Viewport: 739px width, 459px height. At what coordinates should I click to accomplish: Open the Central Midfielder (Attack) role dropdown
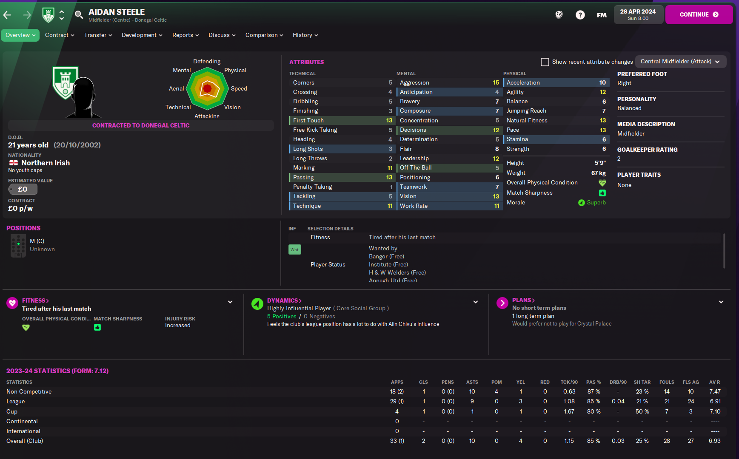(x=681, y=62)
